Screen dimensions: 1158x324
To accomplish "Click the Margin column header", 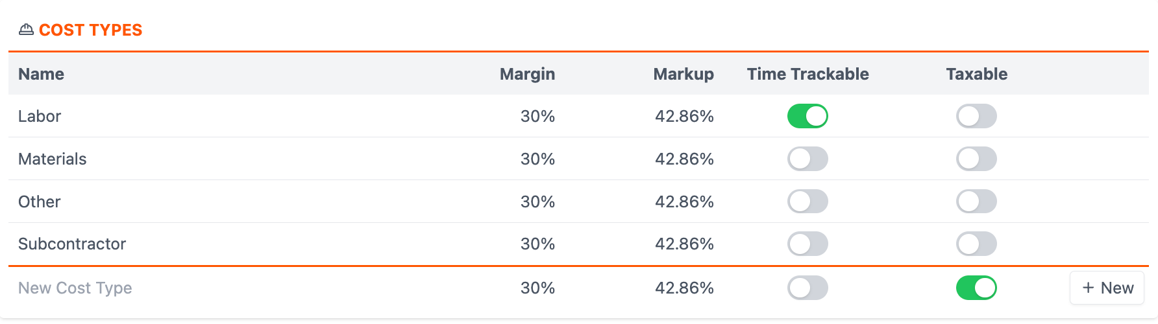I will pos(527,74).
